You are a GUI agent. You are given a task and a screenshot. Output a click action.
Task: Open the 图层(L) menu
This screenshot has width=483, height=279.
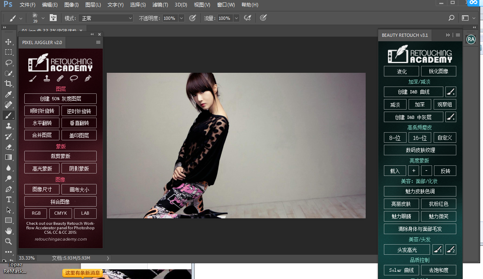tap(93, 4)
